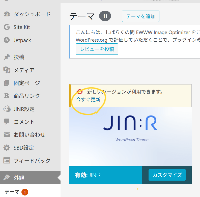Click the red update-available refresh icon
This screenshot has width=200, height=197.
[80, 92]
